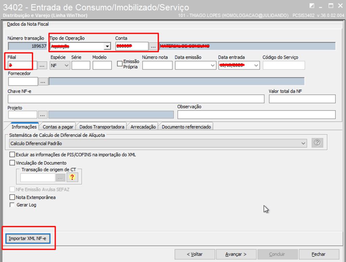346x262 pixels.
Task: Click into the Chave NF-e field
Action: click(136, 99)
